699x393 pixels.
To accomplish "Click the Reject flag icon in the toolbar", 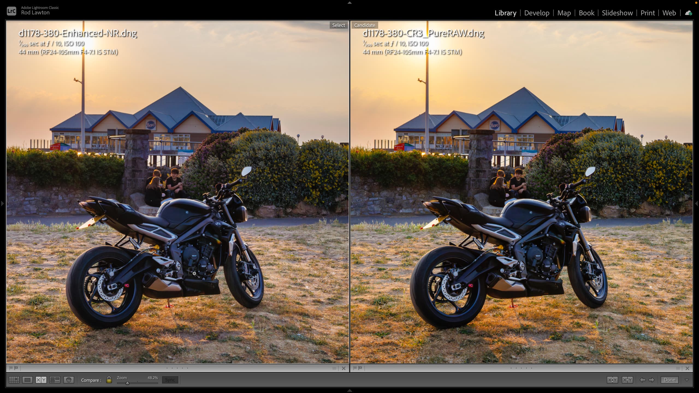I will point(16,368).
